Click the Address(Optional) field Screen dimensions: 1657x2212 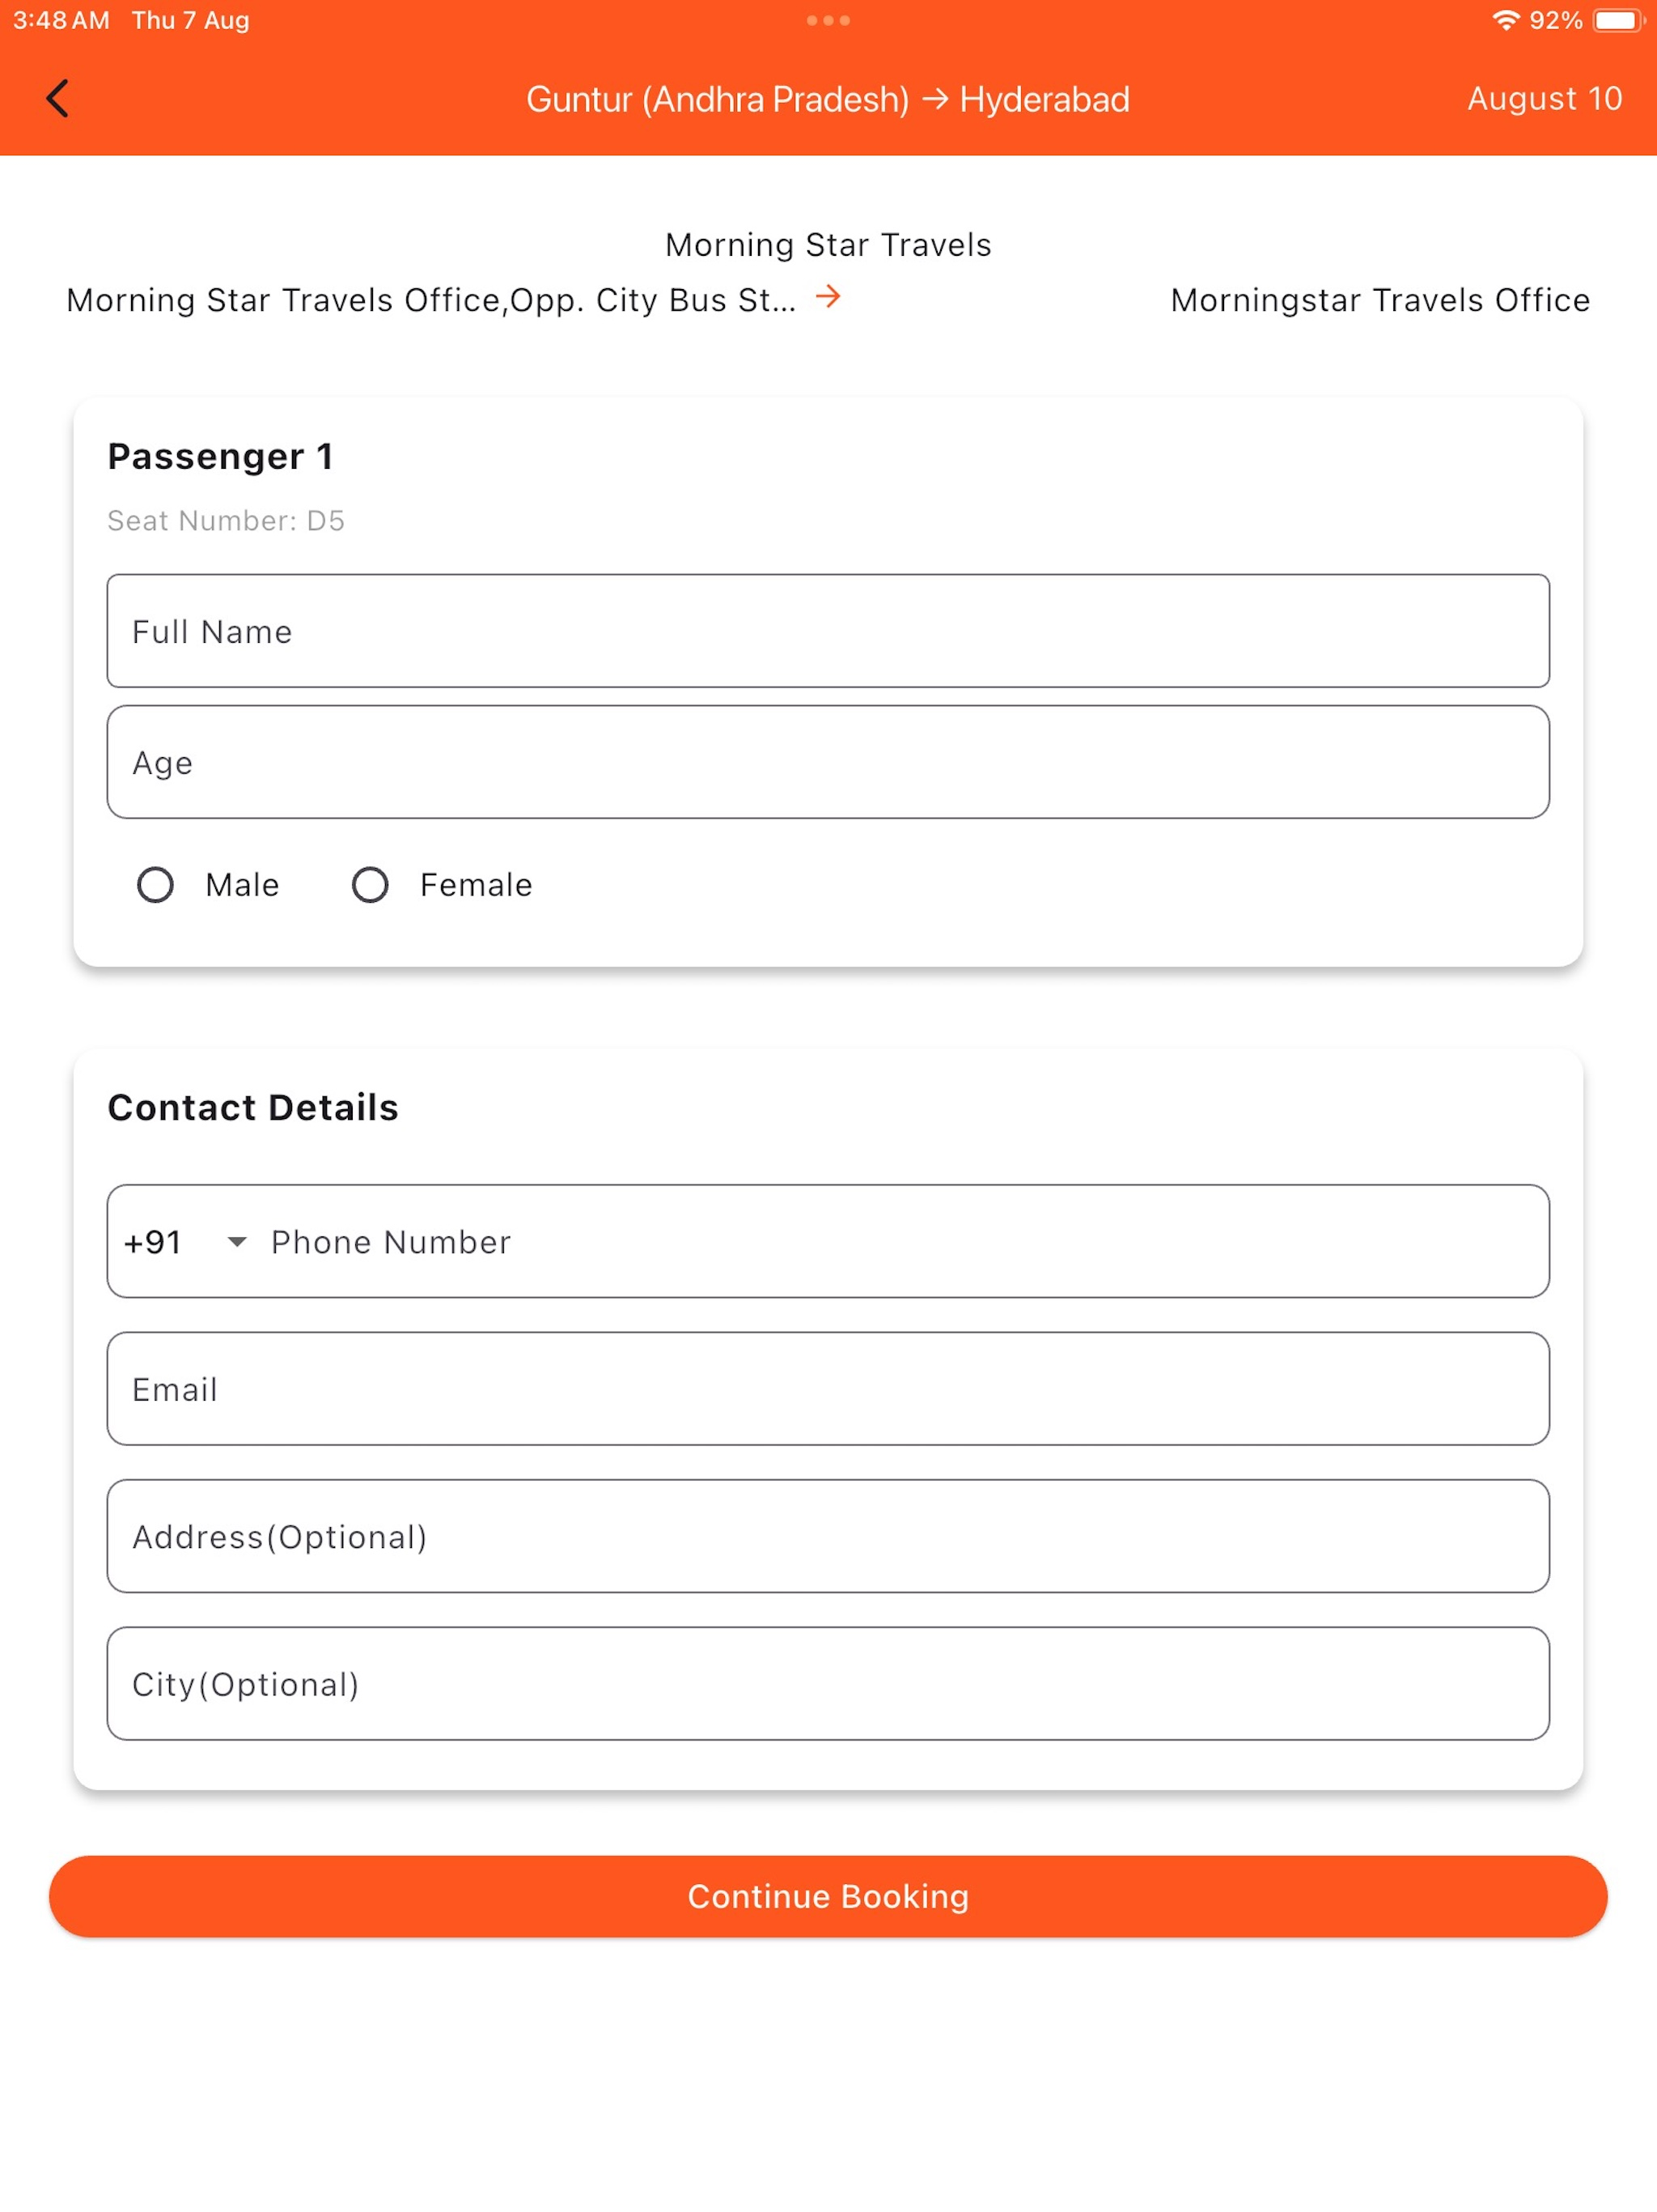[x=828, y=1536]
